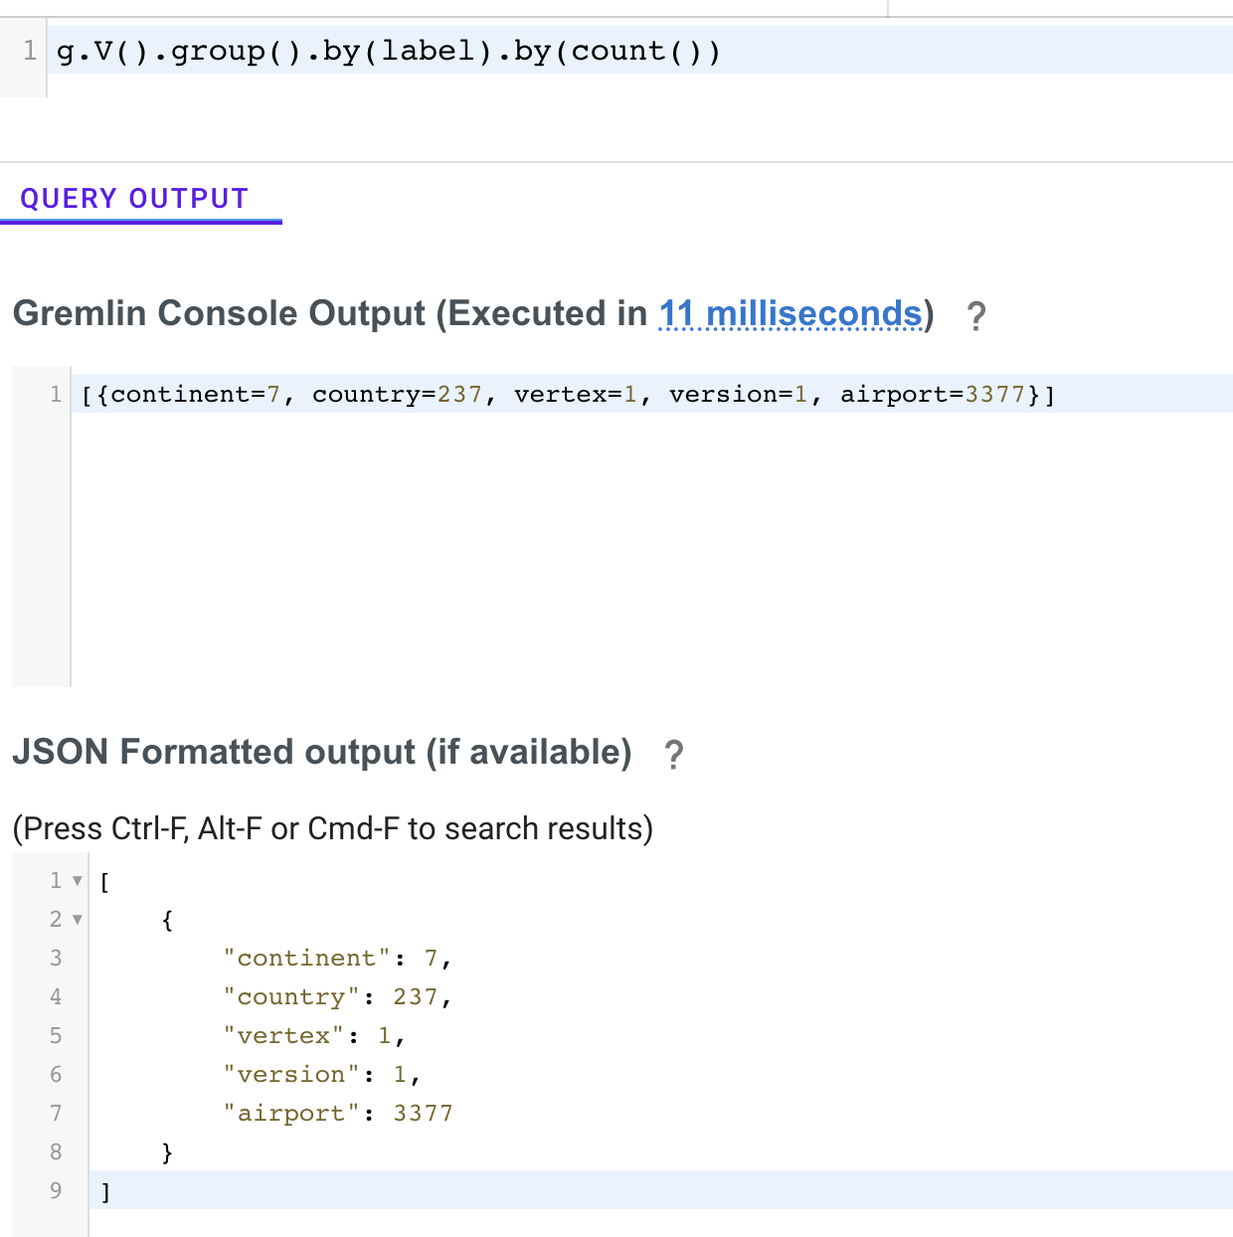Collapse the JSON object fold arrow on line 2
The height and width of the screenshot is (1237, 1233).
pos(78,920)
